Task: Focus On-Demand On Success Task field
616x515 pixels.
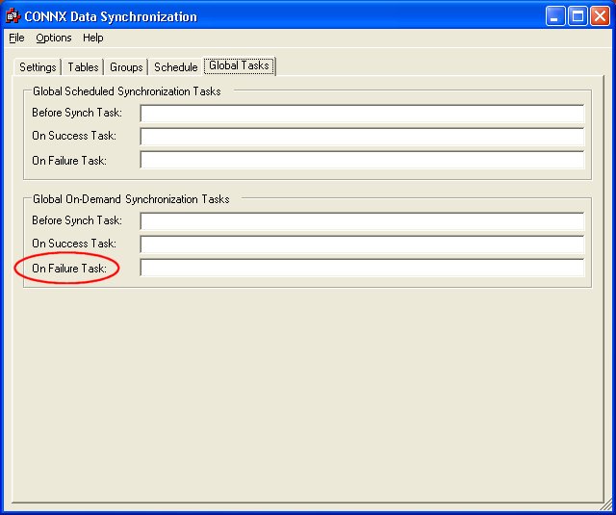Action: tap(362, 245)
